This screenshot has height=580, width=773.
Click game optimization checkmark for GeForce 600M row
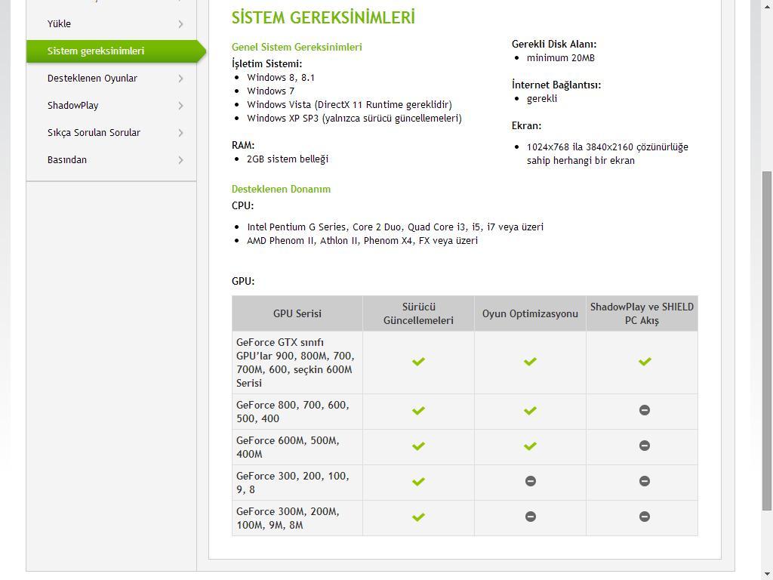pos(530,446)
